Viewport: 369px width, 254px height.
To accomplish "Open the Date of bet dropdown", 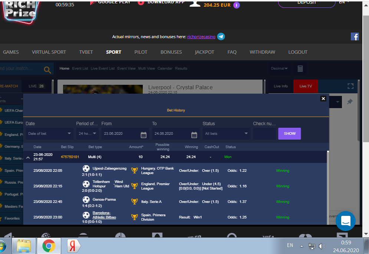I will click(50, 133).
